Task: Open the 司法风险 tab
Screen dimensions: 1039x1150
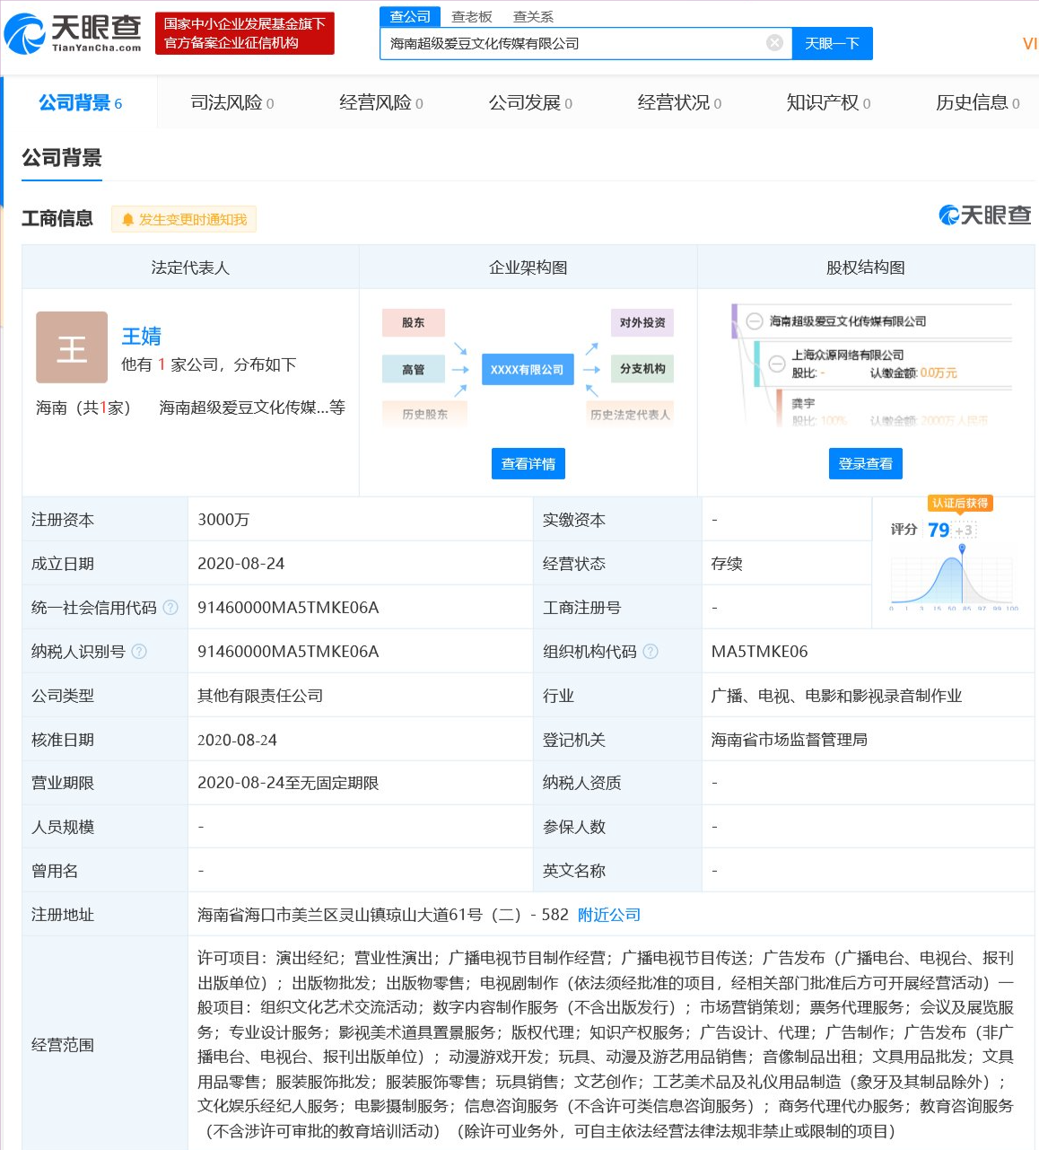Action: point(231,103)
